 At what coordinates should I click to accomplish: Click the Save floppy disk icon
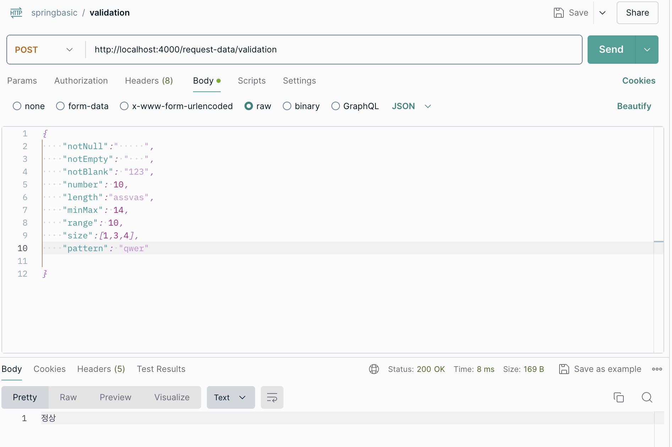click(x=559, y=13)
